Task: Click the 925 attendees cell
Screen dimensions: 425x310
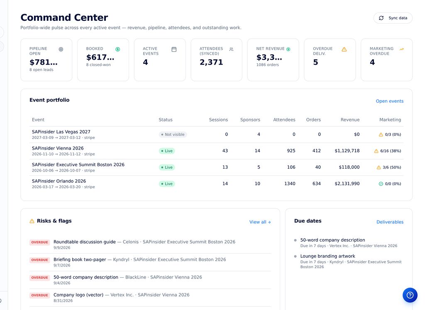Action: [x=291, y=151]
